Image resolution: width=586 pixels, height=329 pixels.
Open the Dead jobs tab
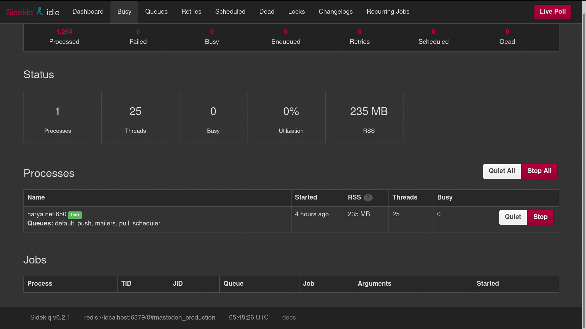267,12
